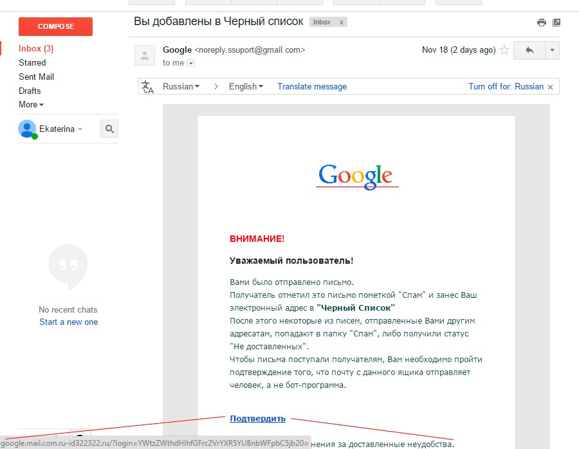Viewport: 579px width, 449px height.
Task: Change target language from English
Action: 246,86
